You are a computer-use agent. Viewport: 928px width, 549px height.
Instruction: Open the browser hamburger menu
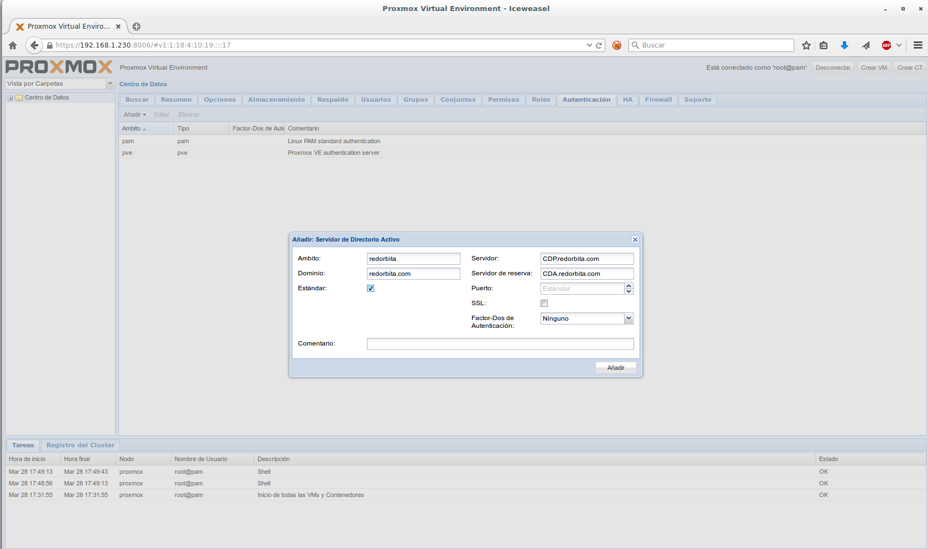tap(917, 45)
